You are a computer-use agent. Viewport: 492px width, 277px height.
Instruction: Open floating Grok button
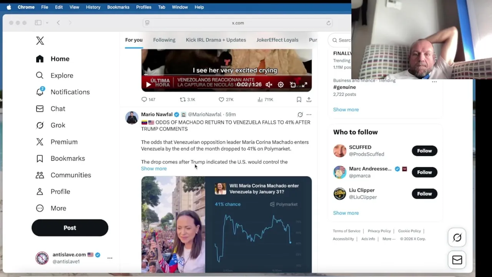457,238
